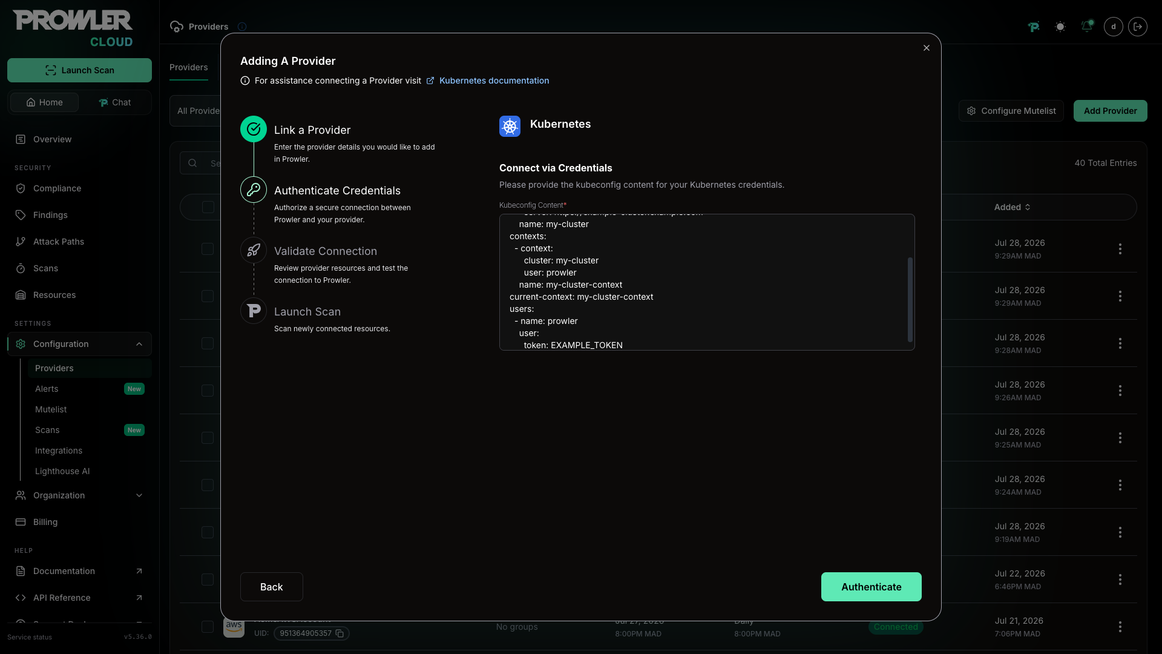Click the Kubeconfig text area scrollbar
1162x654 pixels.
pyautogui.click(x=910, y=299)
